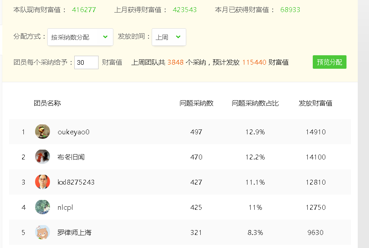Click kxl8275243's profile avatar
The width and height of the screenshot is (369, 248).
tap(43, 182)
